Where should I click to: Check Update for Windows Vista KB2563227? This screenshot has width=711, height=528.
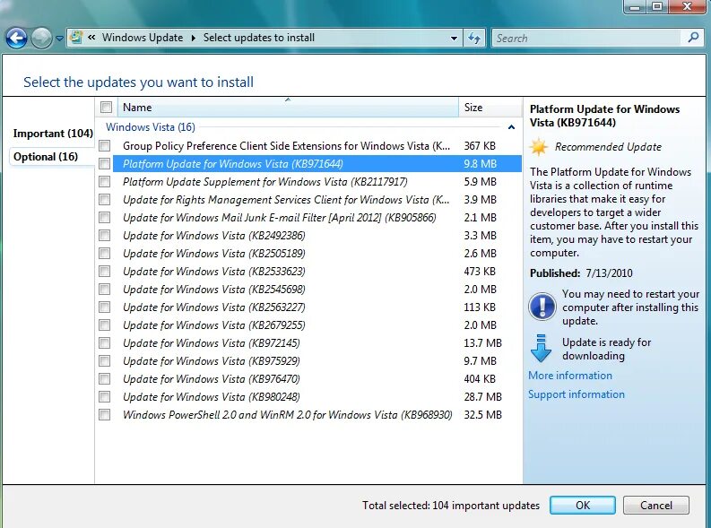tap(105, 307)
